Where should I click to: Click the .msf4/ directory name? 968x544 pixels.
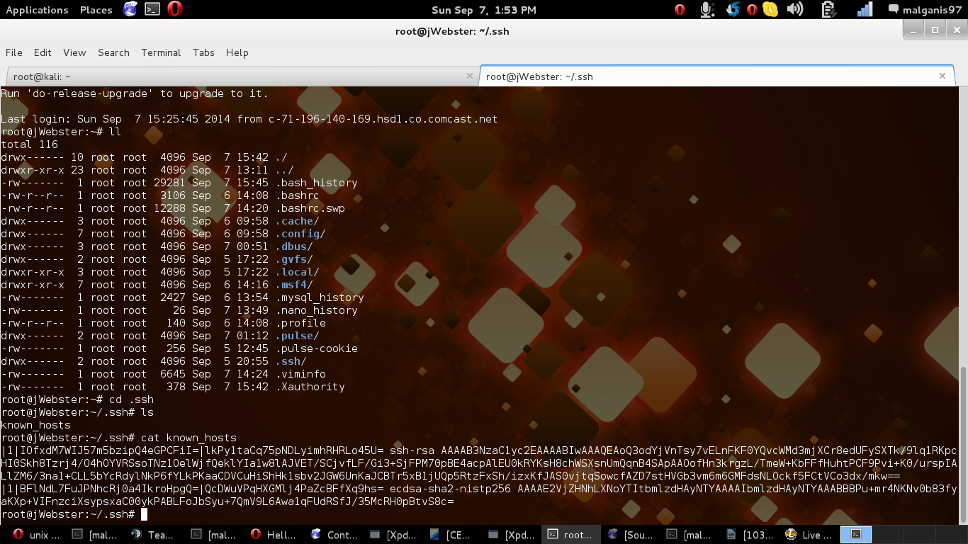(294, 285)
